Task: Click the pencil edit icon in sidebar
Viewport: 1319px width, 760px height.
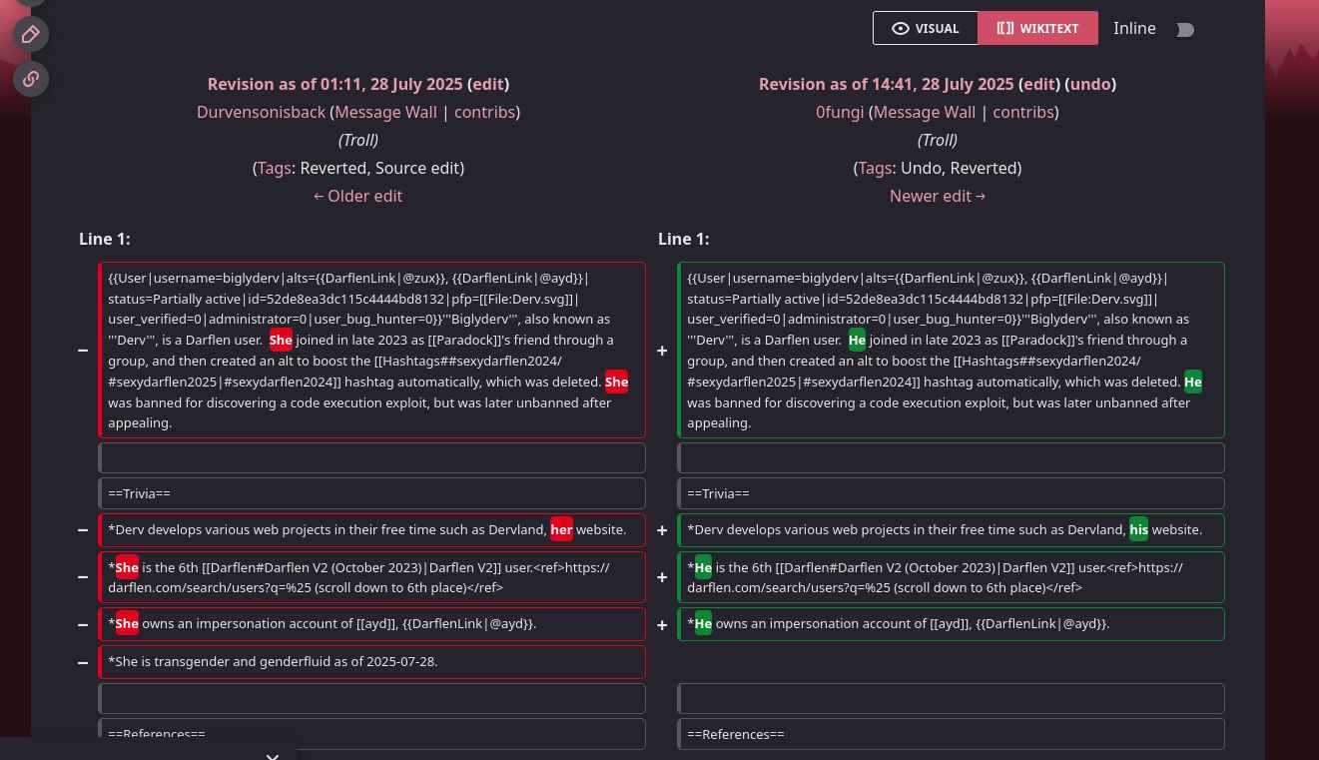Action: tap(31, 35)
